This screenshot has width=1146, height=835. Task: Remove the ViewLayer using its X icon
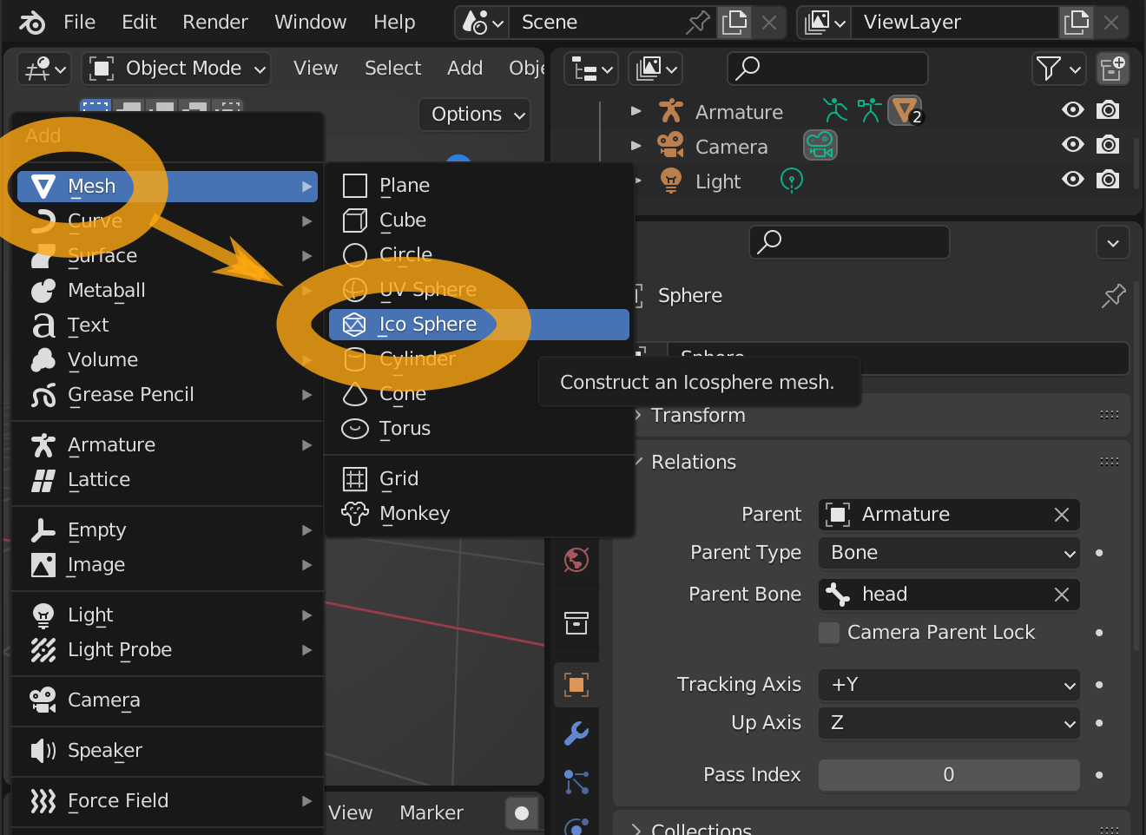(1111, 23)
